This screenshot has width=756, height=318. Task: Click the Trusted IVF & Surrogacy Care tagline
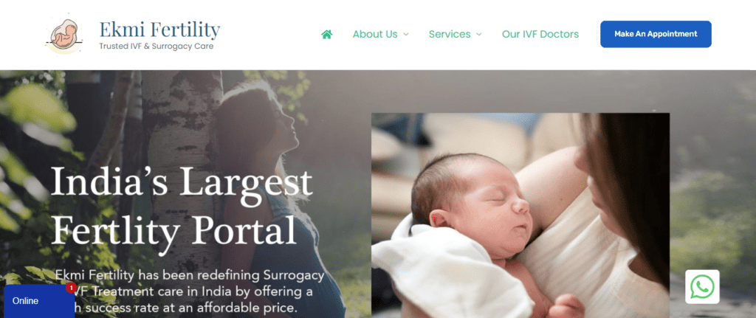157,46
